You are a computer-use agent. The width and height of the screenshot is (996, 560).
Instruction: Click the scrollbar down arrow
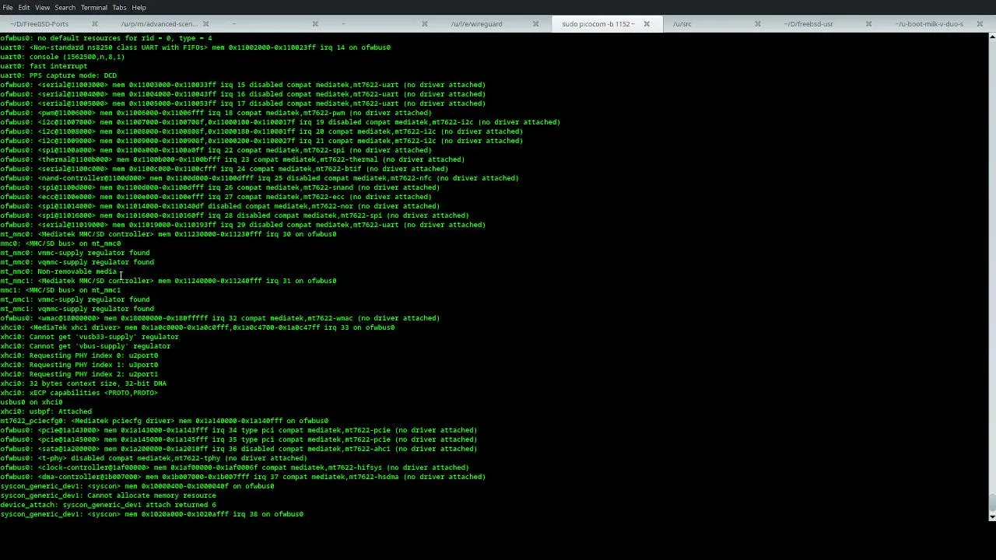point(992,516)
